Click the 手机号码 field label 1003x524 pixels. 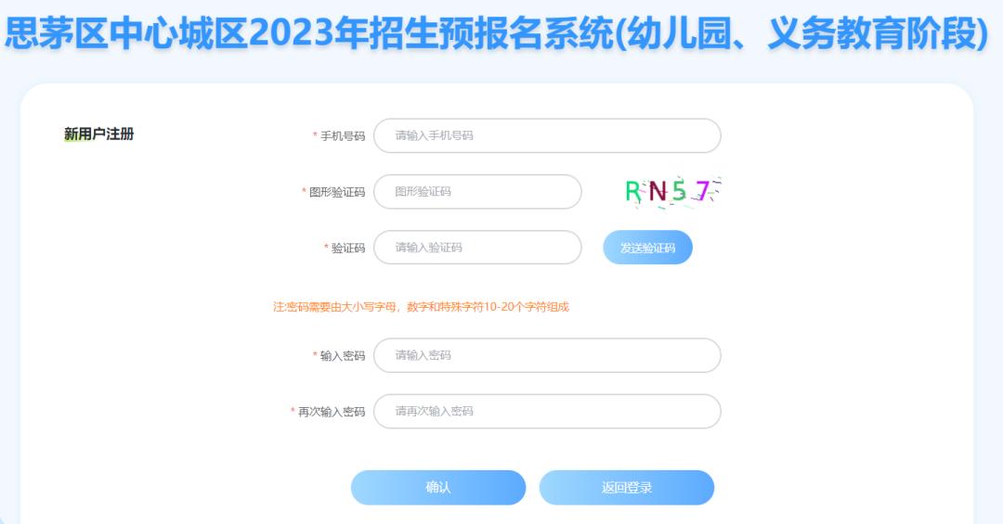(343, 136)
